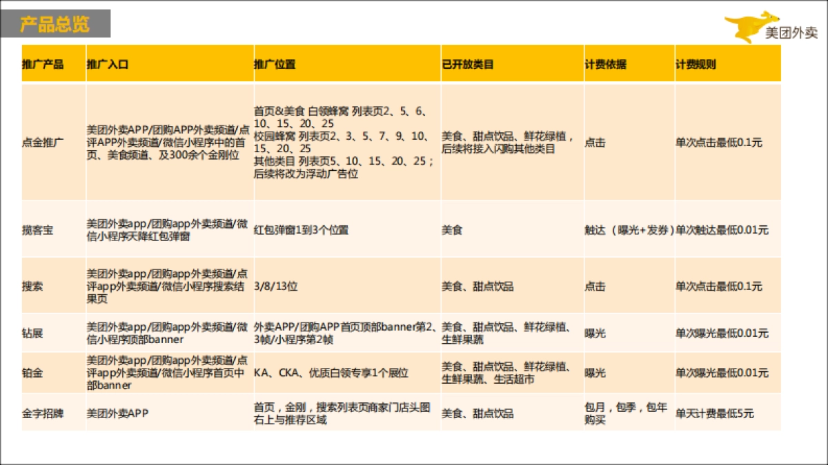Select the 触达（曝光+发券）billing cell
Image resolution: width=828 pixels, height=465 pixels.
pyautogui.click(x=628, y=231)
